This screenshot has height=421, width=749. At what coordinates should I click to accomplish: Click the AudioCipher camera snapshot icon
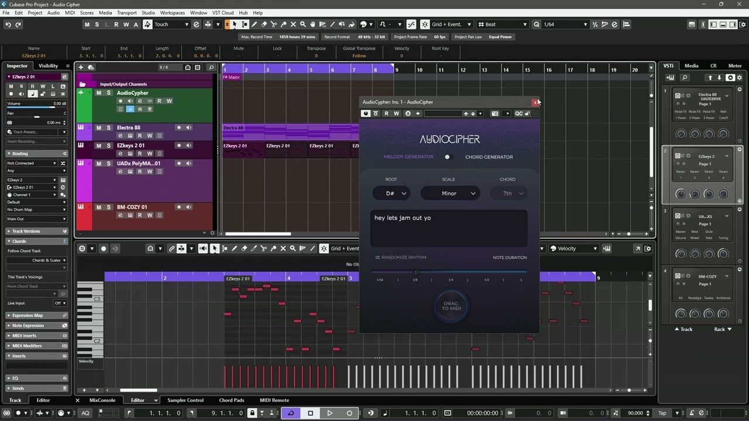[x=495, y=113]
